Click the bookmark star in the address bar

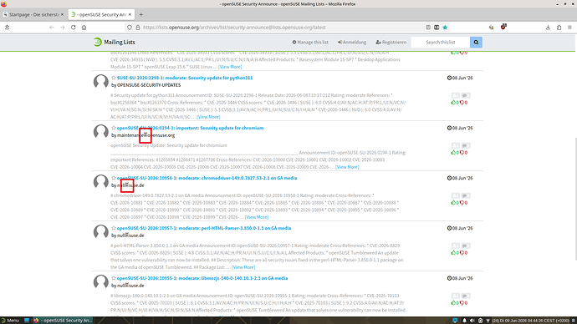[x=445, y=28]
